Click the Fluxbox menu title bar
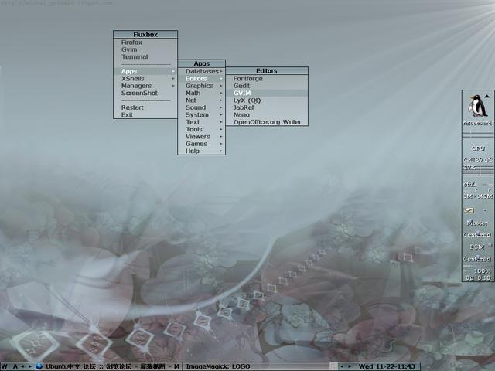Viewport: 495px width, 371px height. (145, 34)
